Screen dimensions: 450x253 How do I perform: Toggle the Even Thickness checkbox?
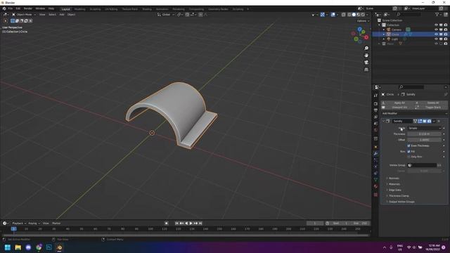point(409,145)
